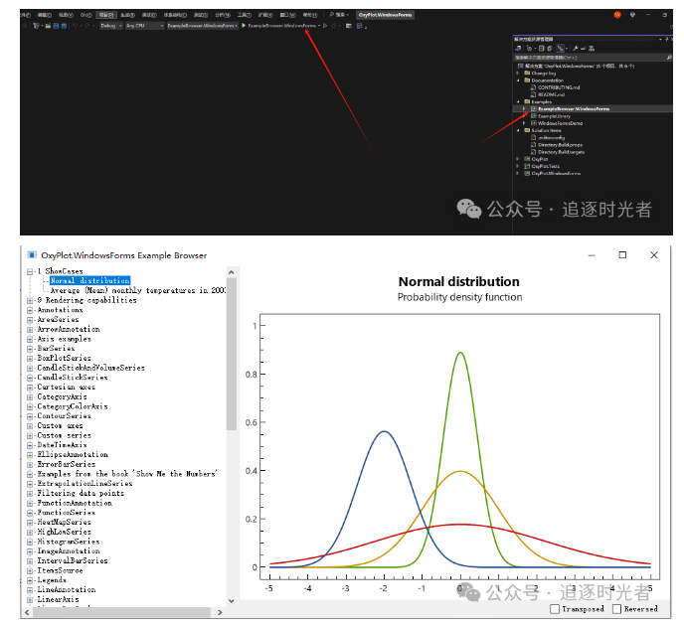Expand ExampleBrowser.WindowsForms project in Solution Explorer
Screen dimensions: 684x625
coord(524,109)
